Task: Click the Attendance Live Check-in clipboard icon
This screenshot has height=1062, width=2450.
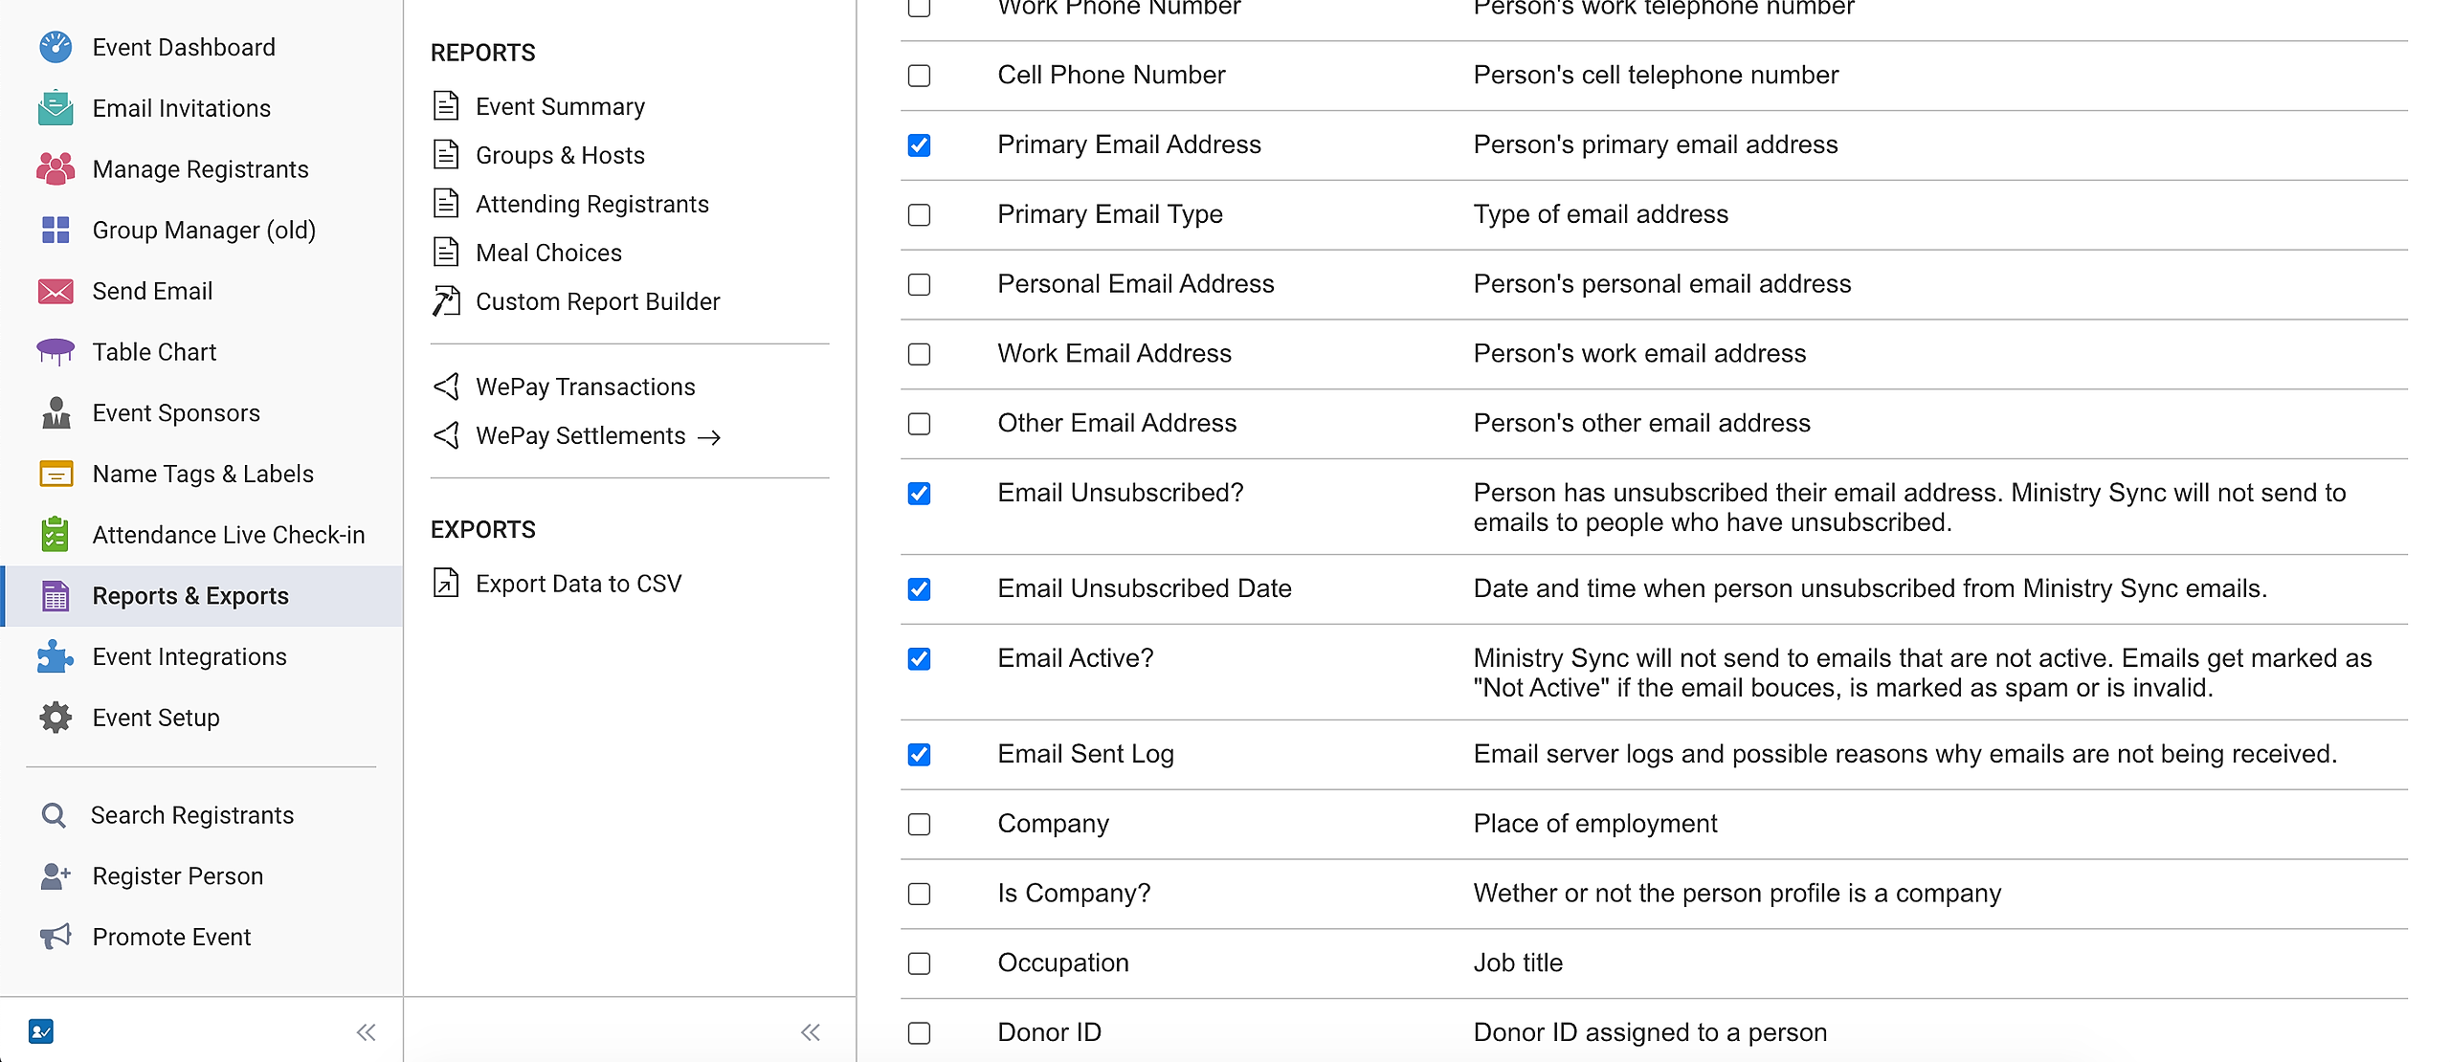Action: coord(56,535)
